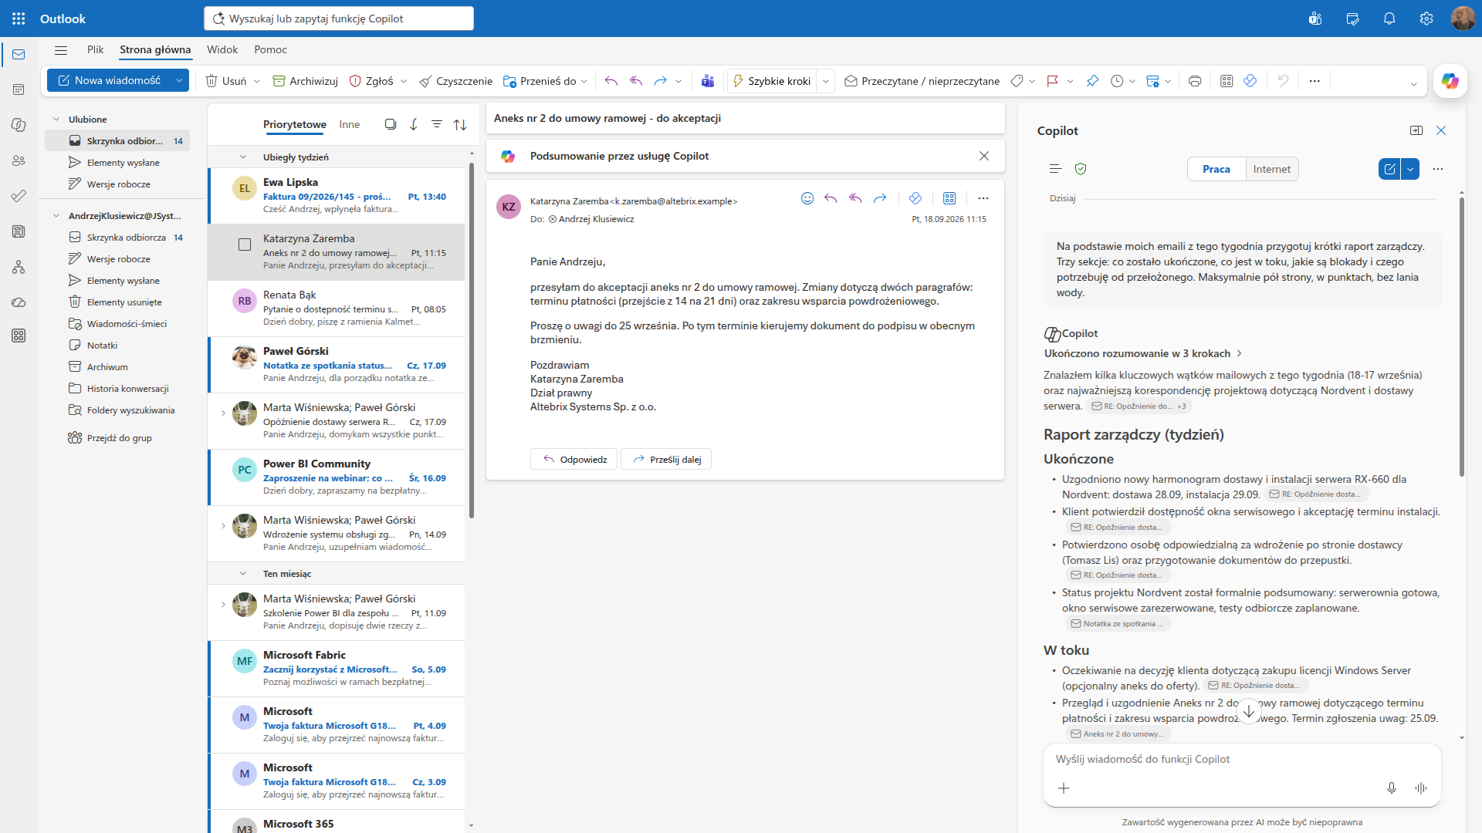Print the message with printer icon
Image resolution: width=1482 pixels, height=833 pixels.
(1195, 81)
